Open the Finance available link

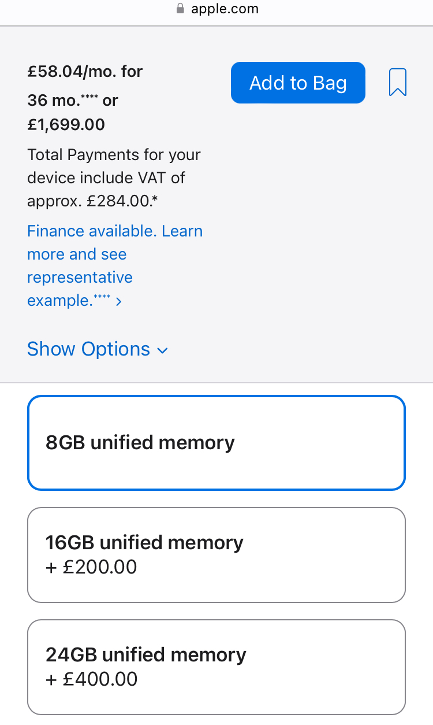[91, 231]
